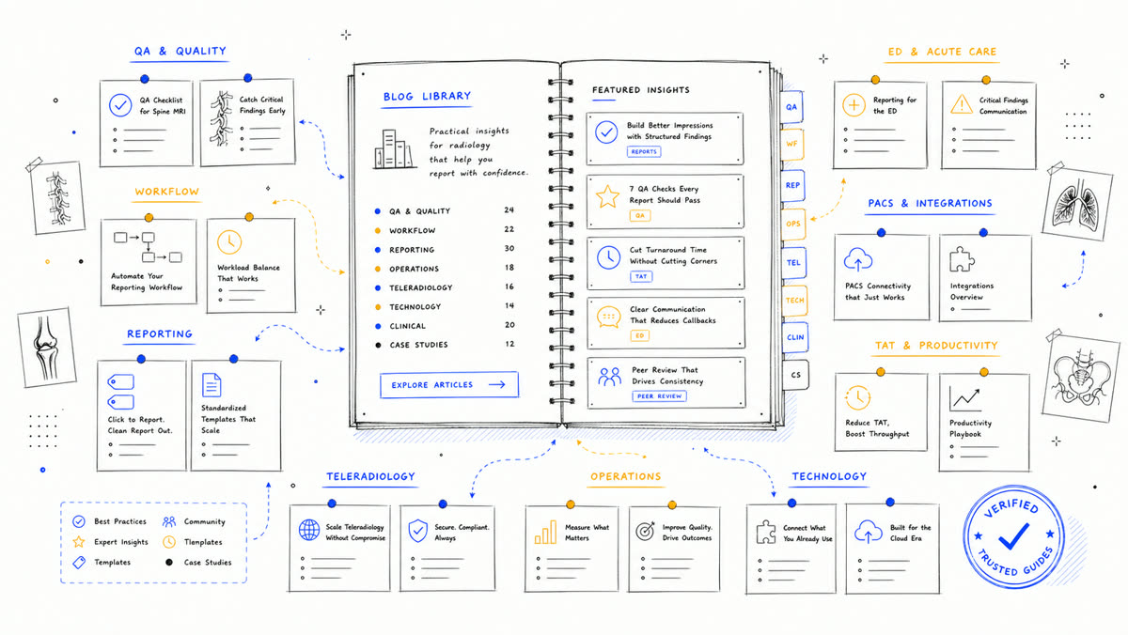This screenshot has width=1128, height=635.
Task: Open the QA notebook side tab
Action: click(x=792, y=107)
